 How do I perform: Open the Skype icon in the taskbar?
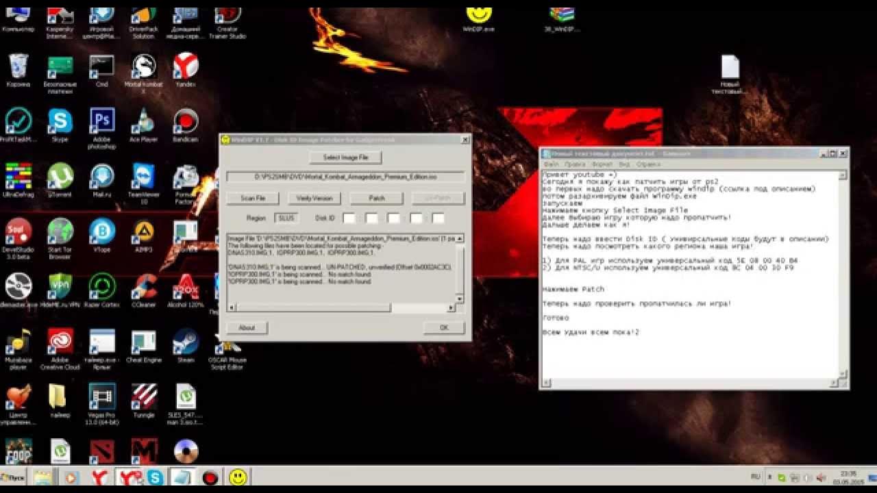click(x=156, y=477)
